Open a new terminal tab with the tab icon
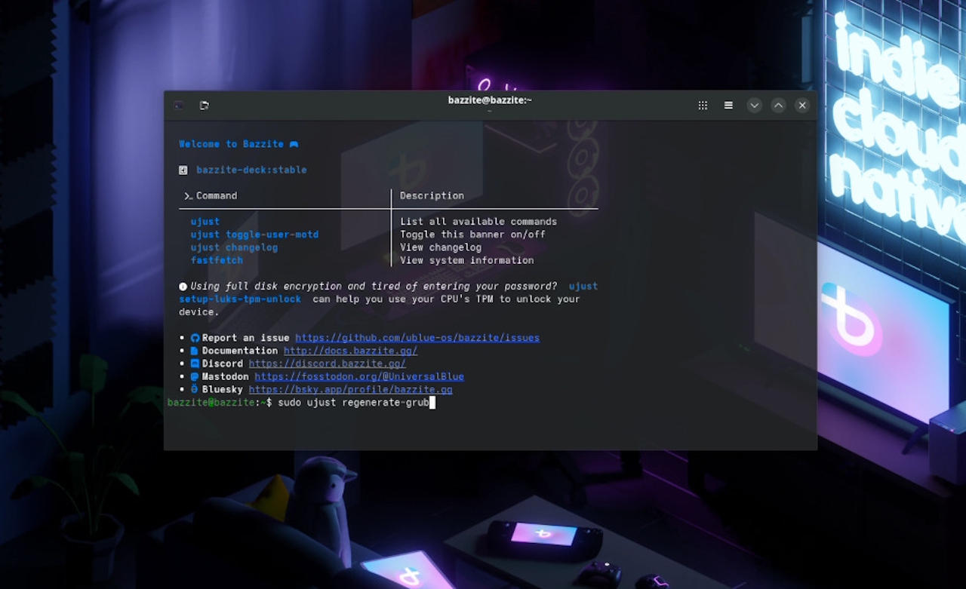This screenshot has width=966, height=589. click(x=204, y=105)
